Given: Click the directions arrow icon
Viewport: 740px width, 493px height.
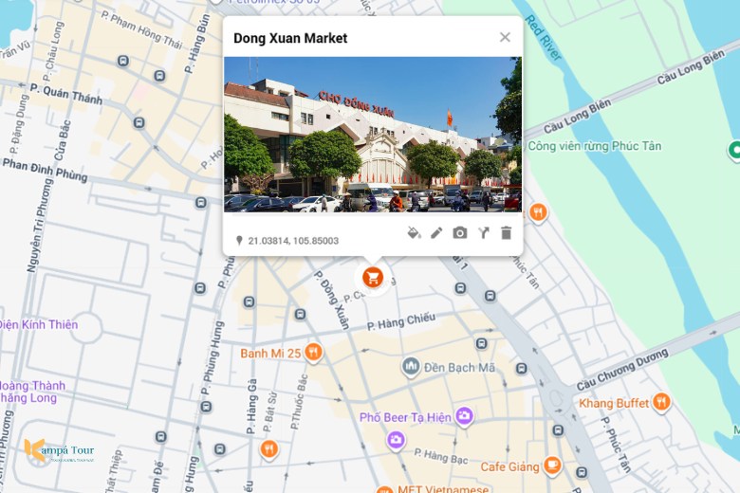Looking at the screenshot, I should point(483,233).
